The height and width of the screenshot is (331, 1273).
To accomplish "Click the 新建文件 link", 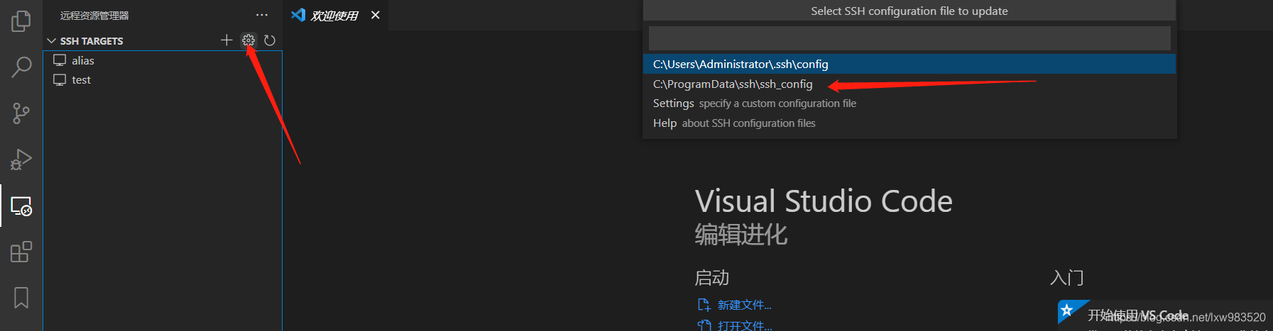I will pyautogui.click(x=744, y=305).
